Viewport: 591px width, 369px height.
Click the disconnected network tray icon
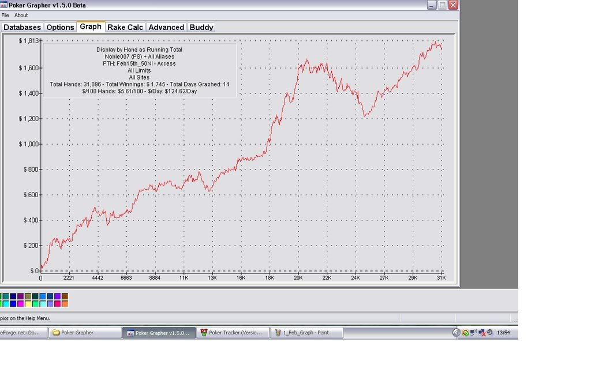click(x=482, y=333)
